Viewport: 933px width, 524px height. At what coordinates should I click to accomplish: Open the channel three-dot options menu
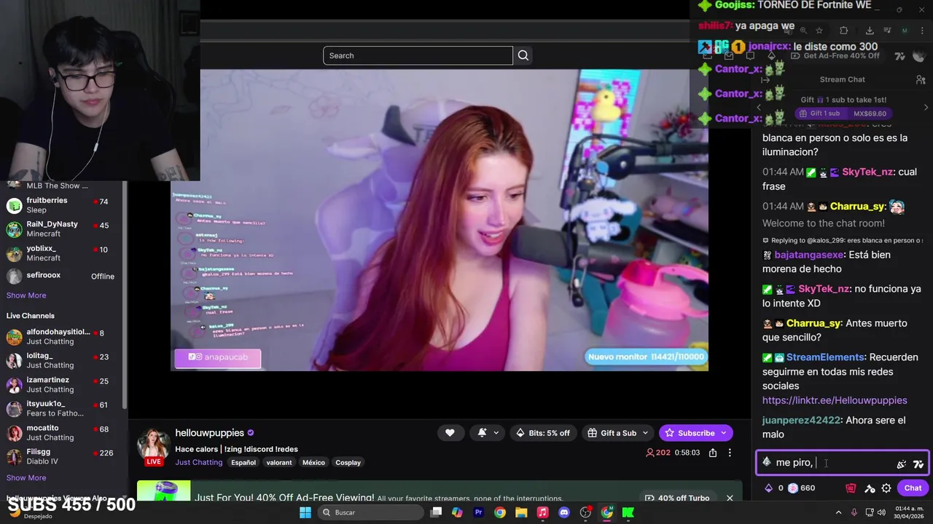point(730,453)
